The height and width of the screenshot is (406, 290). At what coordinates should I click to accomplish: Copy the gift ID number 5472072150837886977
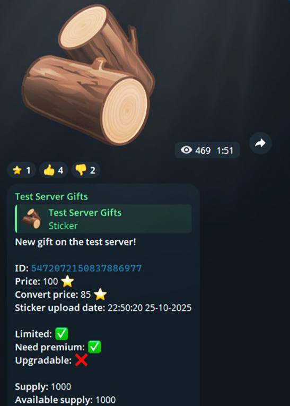(x=86, y=268)
